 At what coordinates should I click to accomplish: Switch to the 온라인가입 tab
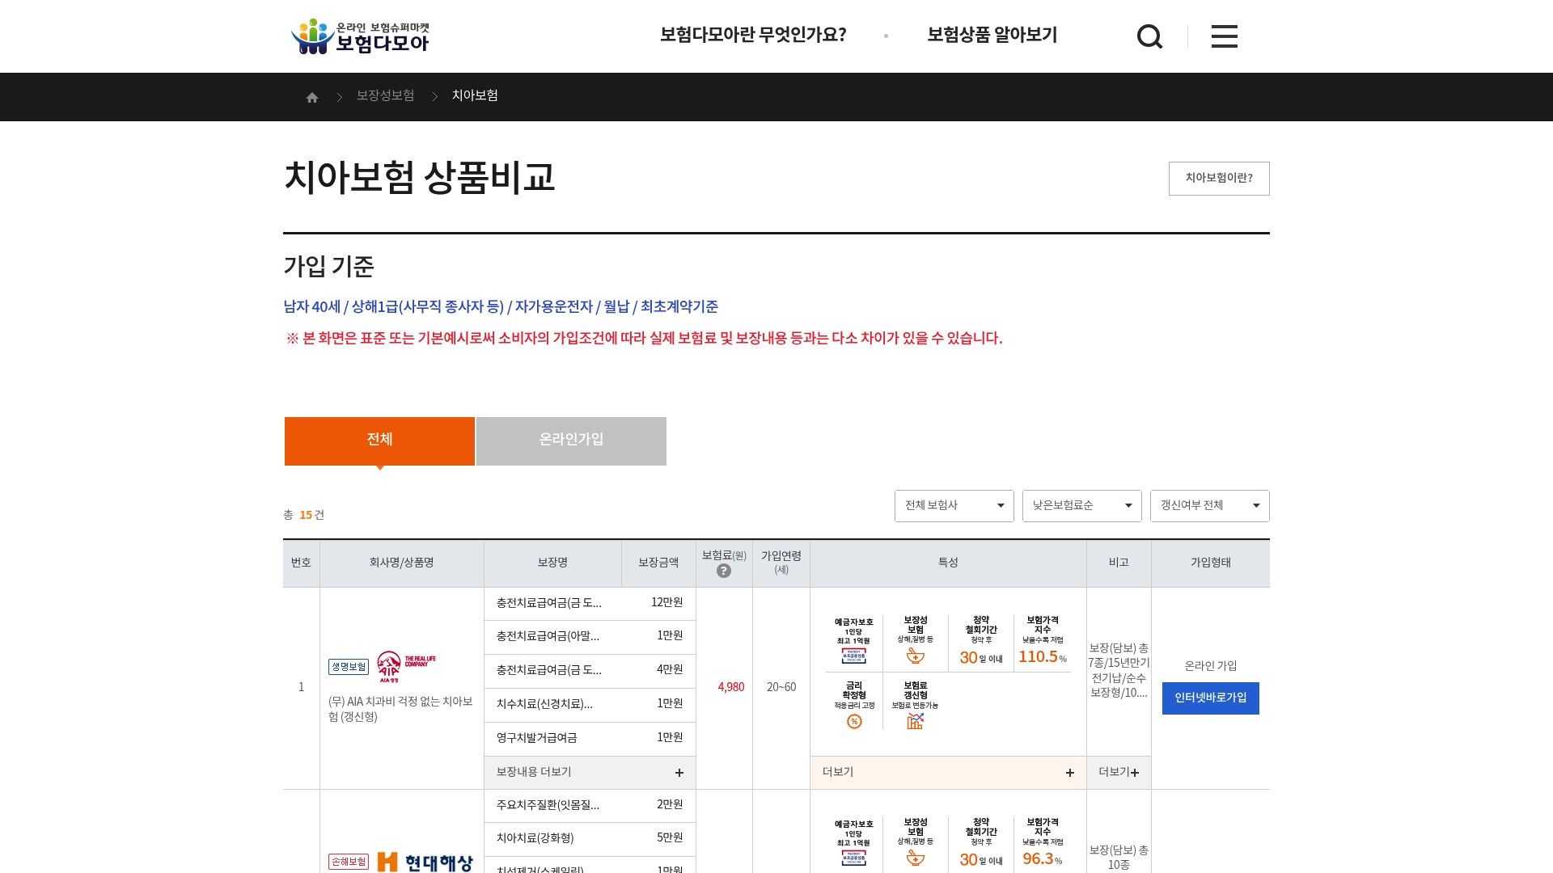[571, 441]
